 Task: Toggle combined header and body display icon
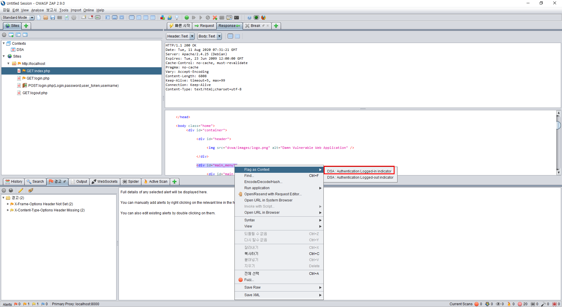[x=237, y=36]
